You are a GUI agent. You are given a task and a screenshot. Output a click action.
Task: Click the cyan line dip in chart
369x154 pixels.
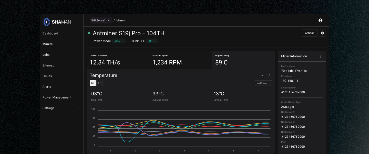pos(127,141)
